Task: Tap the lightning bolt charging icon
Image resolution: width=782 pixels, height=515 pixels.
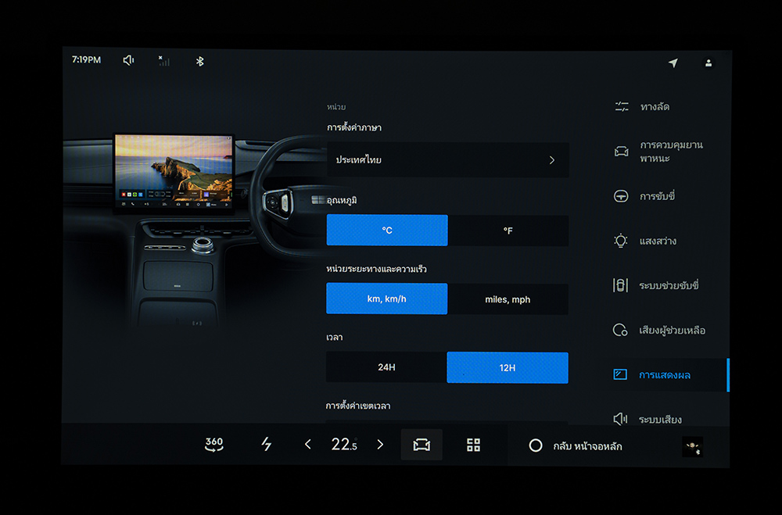Action: pos(267,444)
